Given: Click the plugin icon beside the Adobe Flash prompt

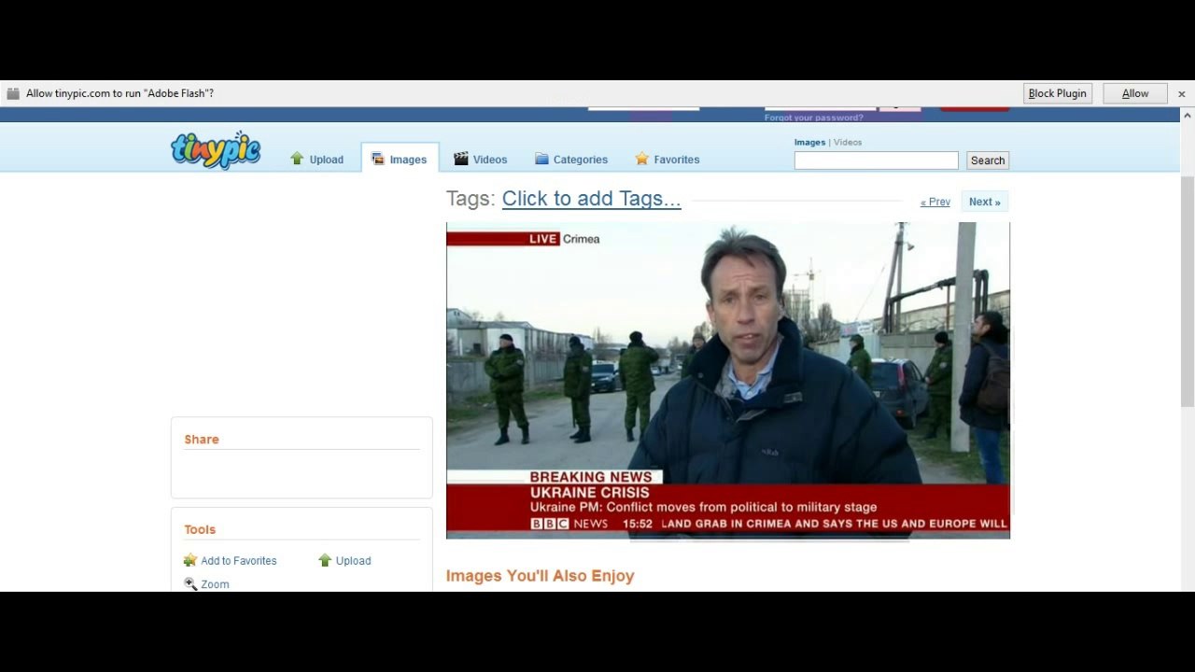Looking at the screenshot, I should point(13,93).
